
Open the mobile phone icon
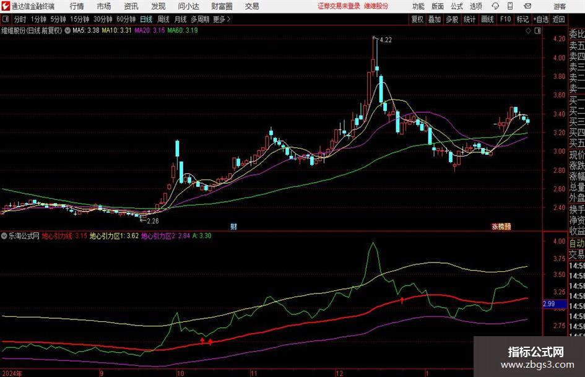(x=510, y=6)
